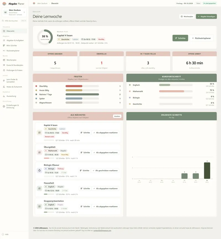Mark Hausarbeit as abgegeben
This screenshot has height=239, width=221.
coord(106,188)
